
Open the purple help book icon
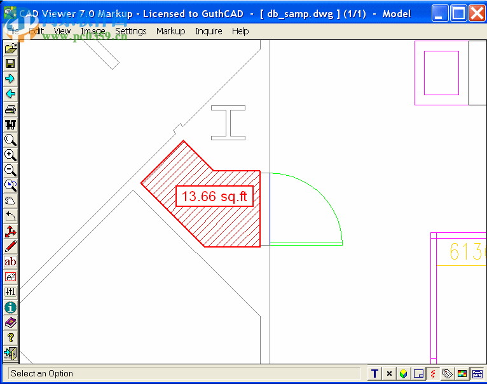point(11,322)
